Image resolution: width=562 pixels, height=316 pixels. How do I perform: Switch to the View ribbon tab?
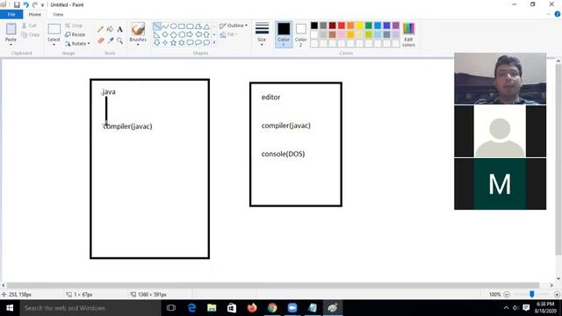58,14
